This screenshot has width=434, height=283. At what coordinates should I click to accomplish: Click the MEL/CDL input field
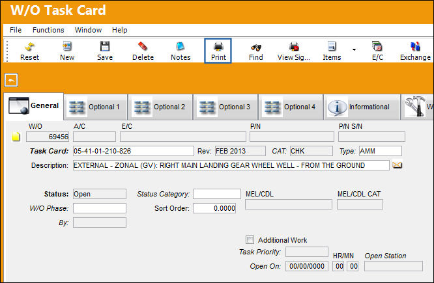click(x=289, y=204)
